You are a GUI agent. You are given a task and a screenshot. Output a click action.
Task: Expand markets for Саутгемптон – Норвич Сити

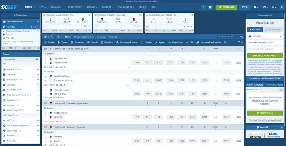click(127, 68)
